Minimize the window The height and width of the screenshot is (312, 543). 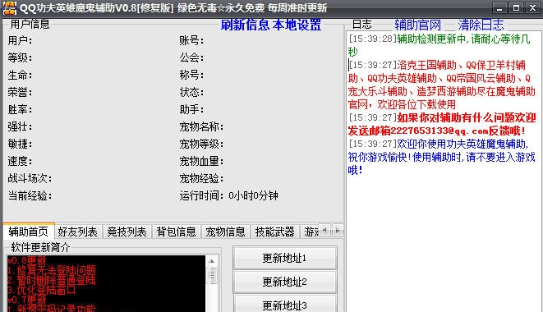pyautogui.click(x=499, y=8)
